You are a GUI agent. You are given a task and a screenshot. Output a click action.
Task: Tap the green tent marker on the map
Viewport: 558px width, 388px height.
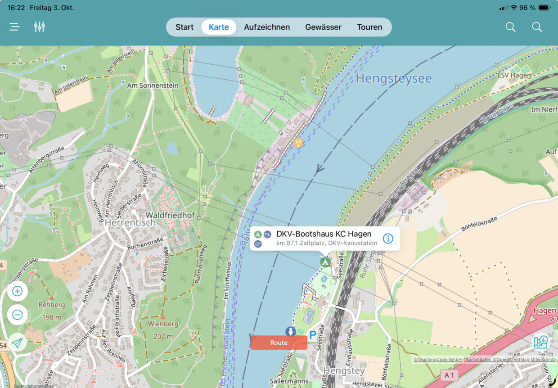click(x=325, y=262)
